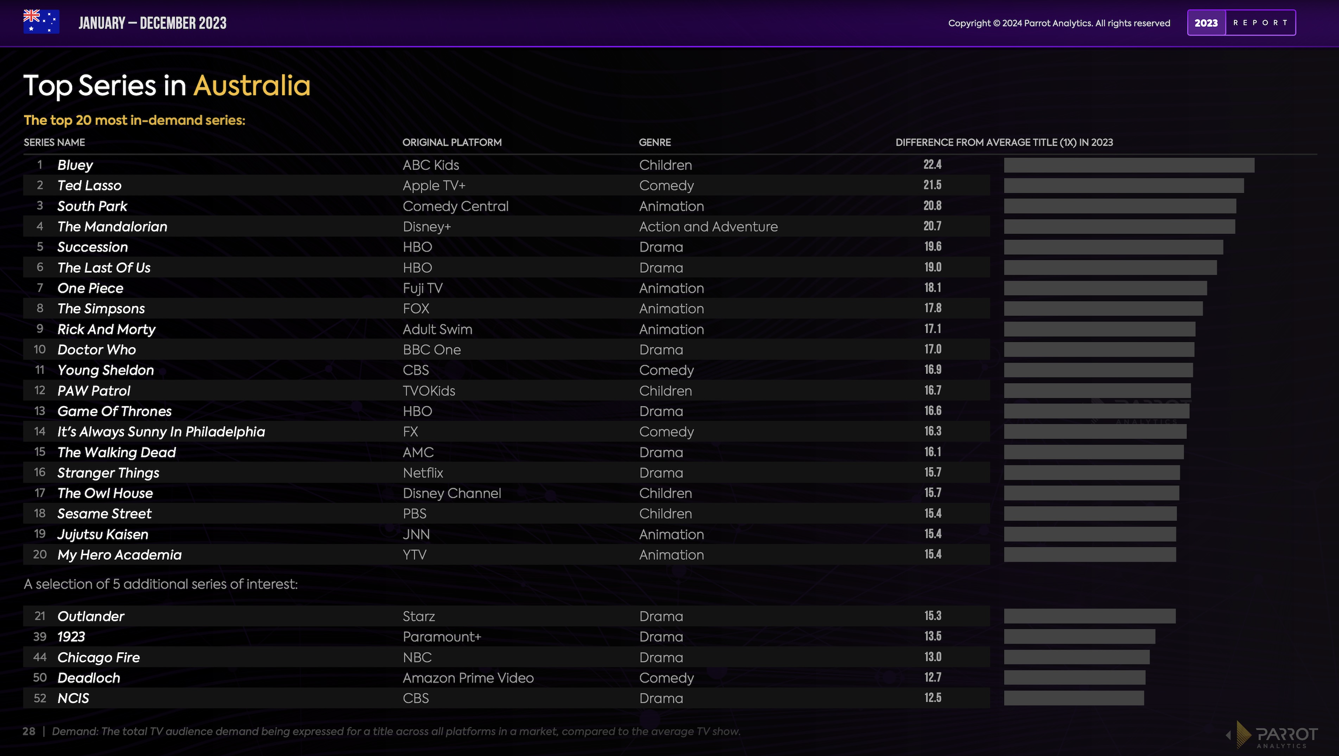Click the 'Top Series in Australia' title

(167, 85)
